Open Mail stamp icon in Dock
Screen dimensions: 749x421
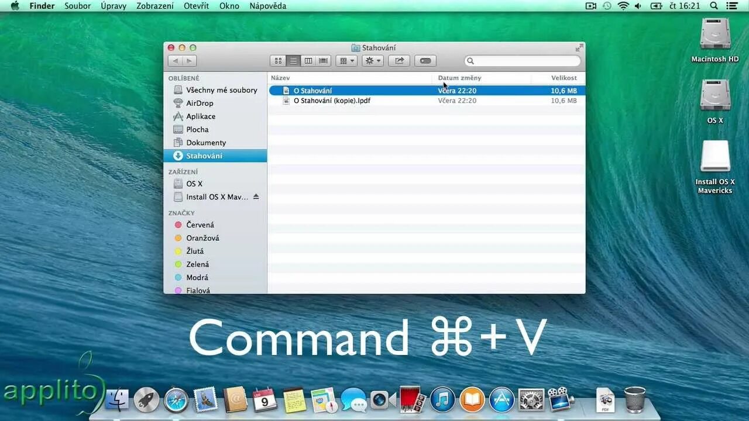click(x=206, y=401)
